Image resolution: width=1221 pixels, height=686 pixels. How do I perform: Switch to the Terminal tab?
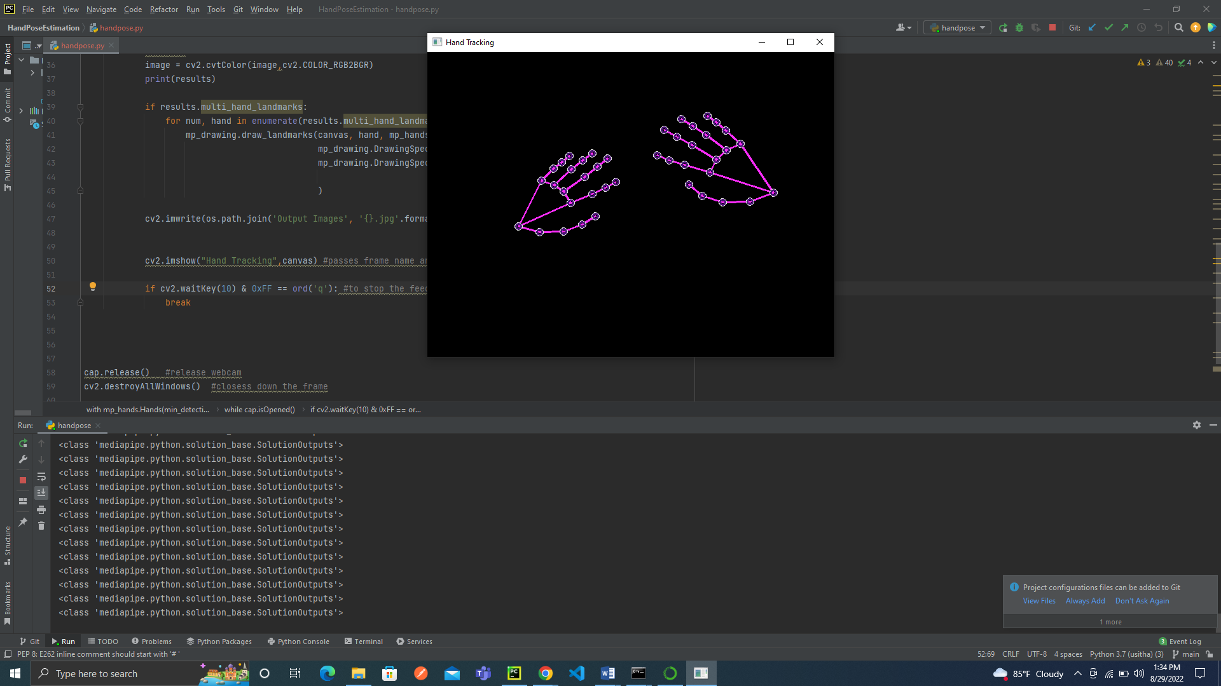coord(368,642)
